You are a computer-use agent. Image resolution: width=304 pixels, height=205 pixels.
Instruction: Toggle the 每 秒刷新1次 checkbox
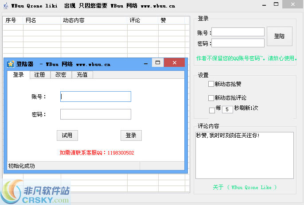coord(212,110)
